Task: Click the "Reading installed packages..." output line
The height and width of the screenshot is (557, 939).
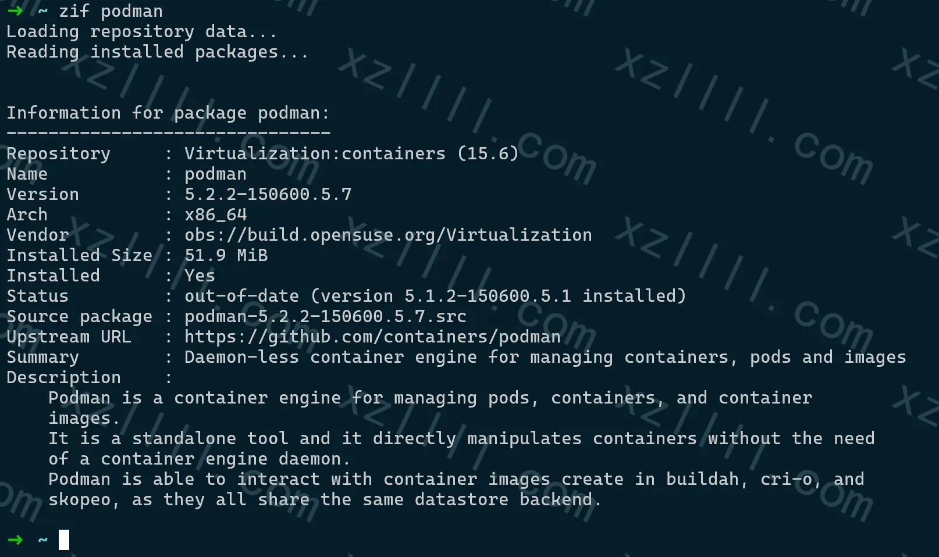Action: [x=157, y=52]
